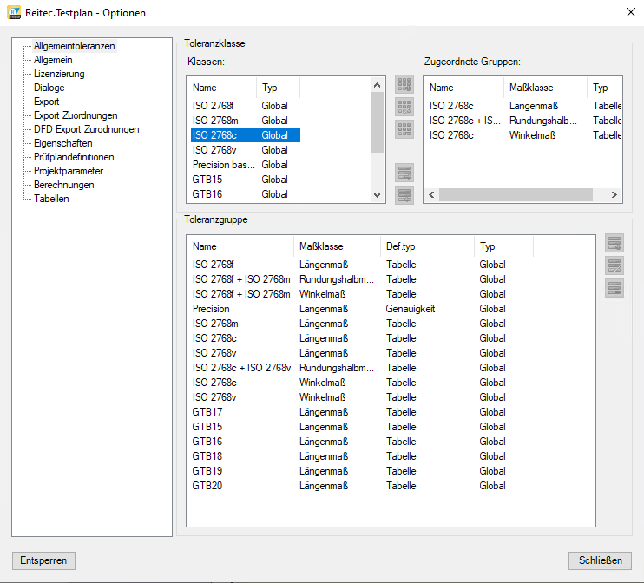The height and width of the screenshot is (583, 644).
Task: Click the Schließen button
Action: pos(600,560)
